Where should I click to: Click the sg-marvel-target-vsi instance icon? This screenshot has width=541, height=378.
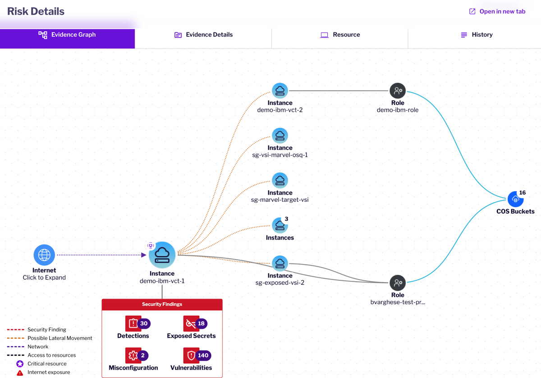click(x=280, y=180)
